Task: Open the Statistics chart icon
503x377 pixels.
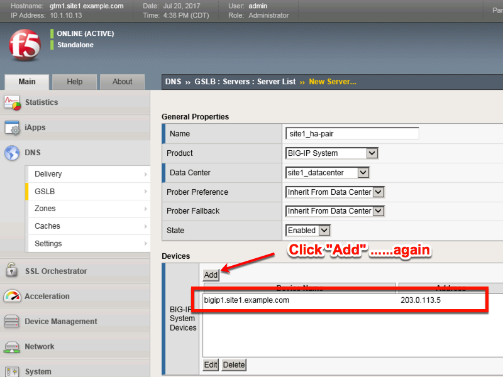Action: point(12,102)
